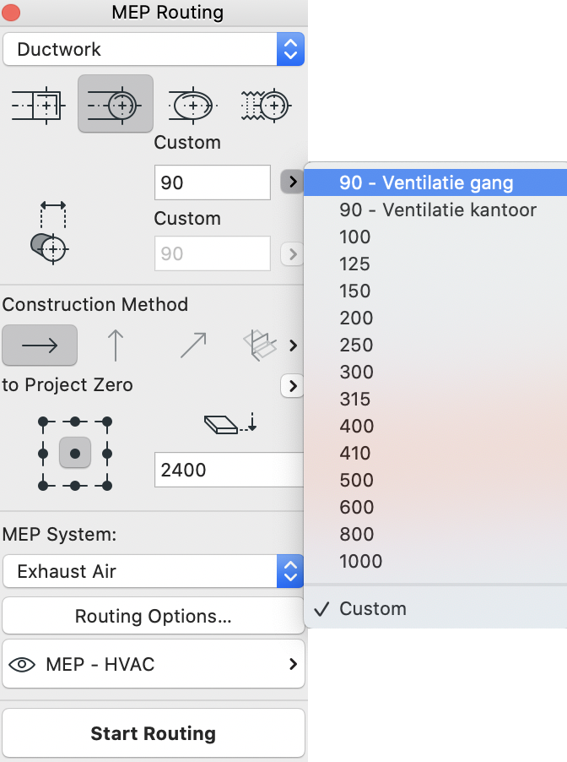This screenshot has height=762, width=567.
Task: Expand the 'to Project Zero' reference options
Action: 292,386
